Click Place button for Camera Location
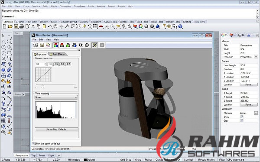The height and width of the screenshot is (162, 260). (x=249, y=84)
